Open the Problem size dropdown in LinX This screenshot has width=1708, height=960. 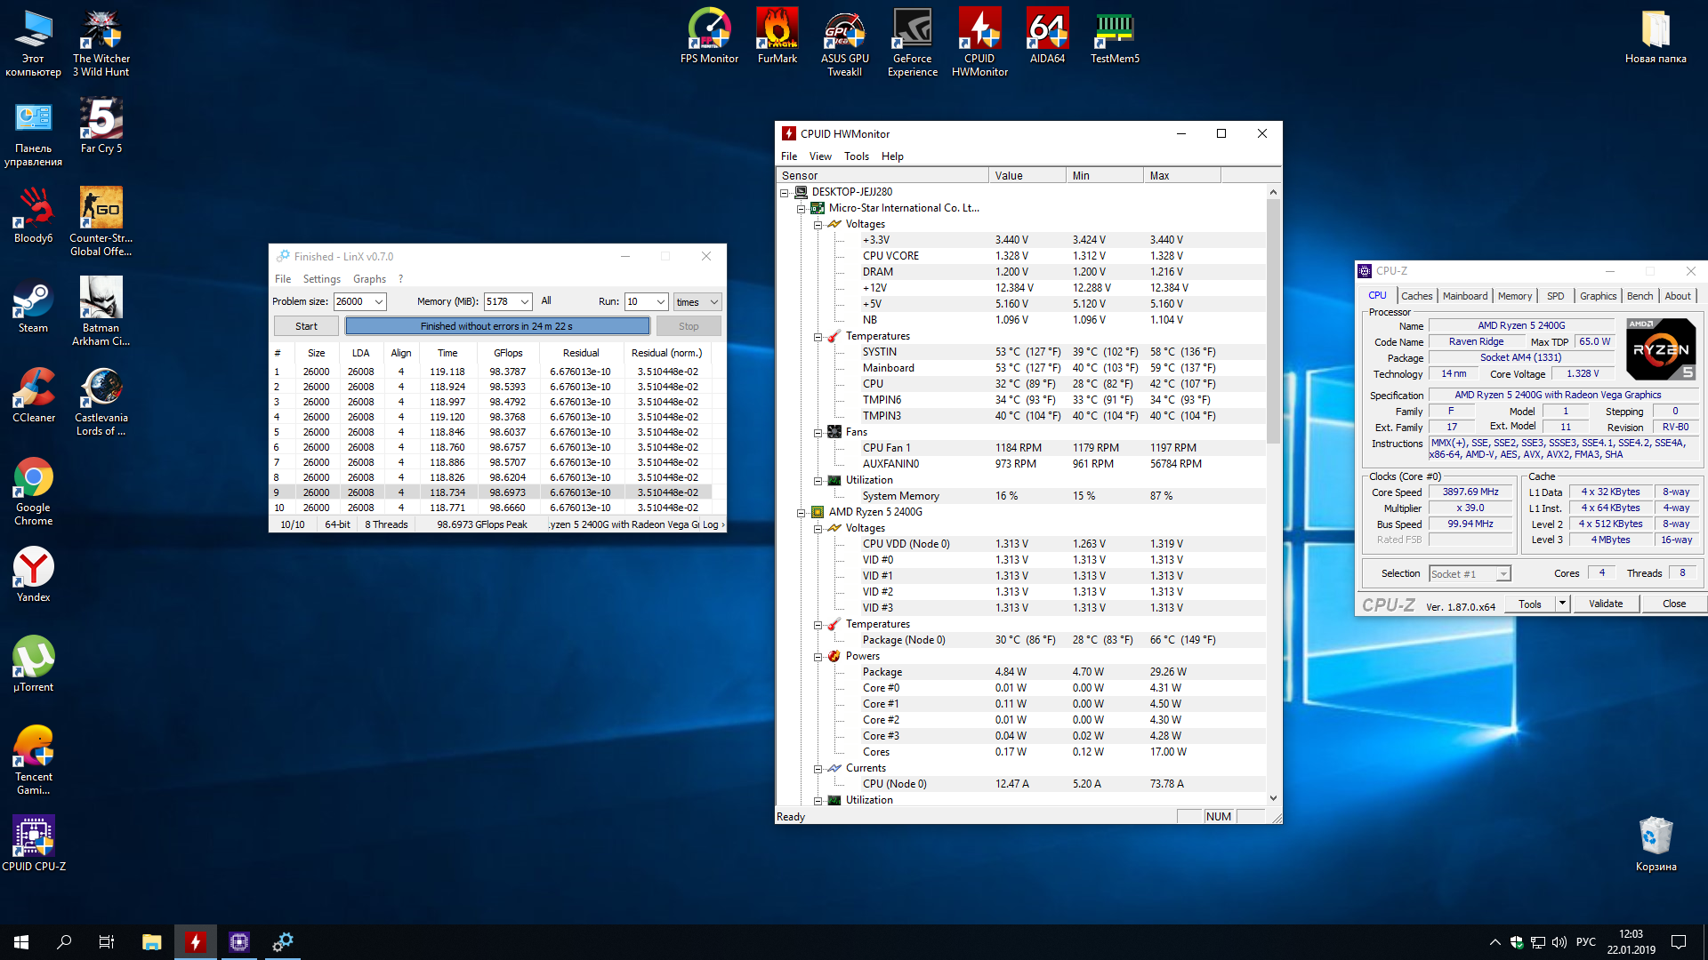(x=378, y=302)
